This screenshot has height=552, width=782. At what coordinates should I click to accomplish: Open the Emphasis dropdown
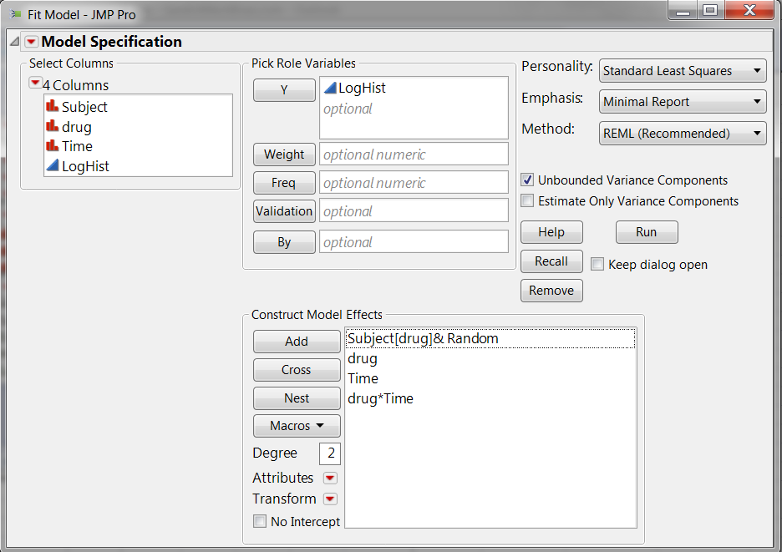pos(683,102)
